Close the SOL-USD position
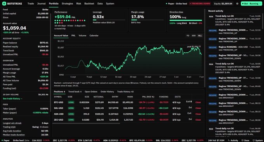264x142 pixels. (198, 108)
